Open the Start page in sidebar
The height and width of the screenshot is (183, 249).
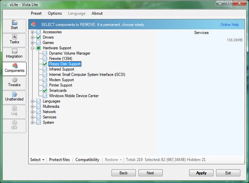point(14,26)
